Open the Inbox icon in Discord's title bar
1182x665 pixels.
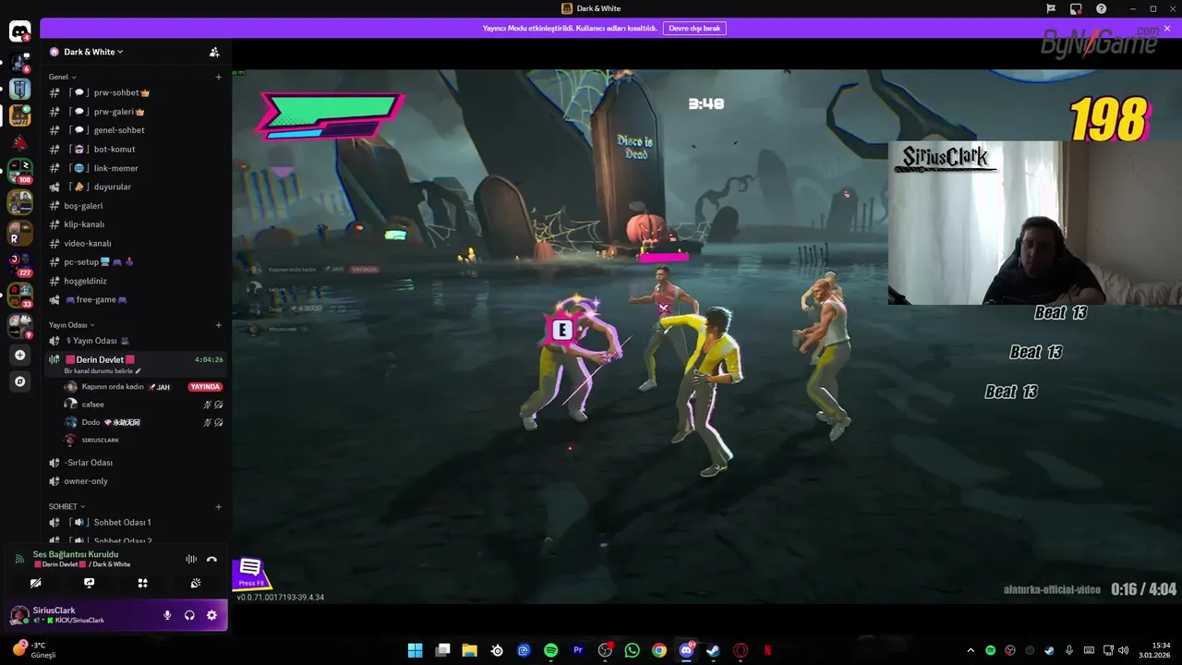click(1076, 8)
